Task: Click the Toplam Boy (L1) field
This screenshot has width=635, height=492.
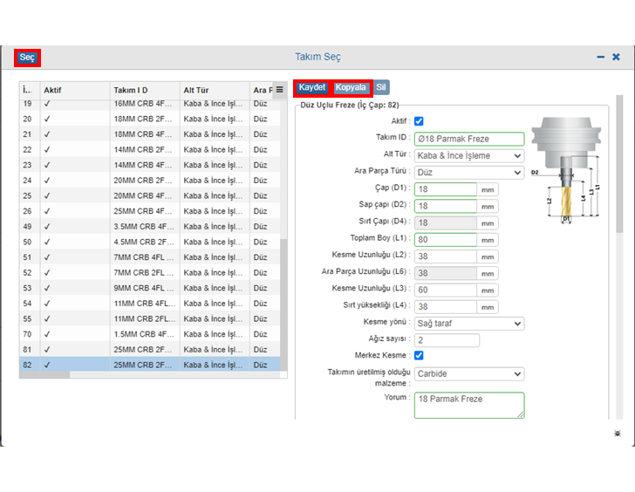Action: 445,240
